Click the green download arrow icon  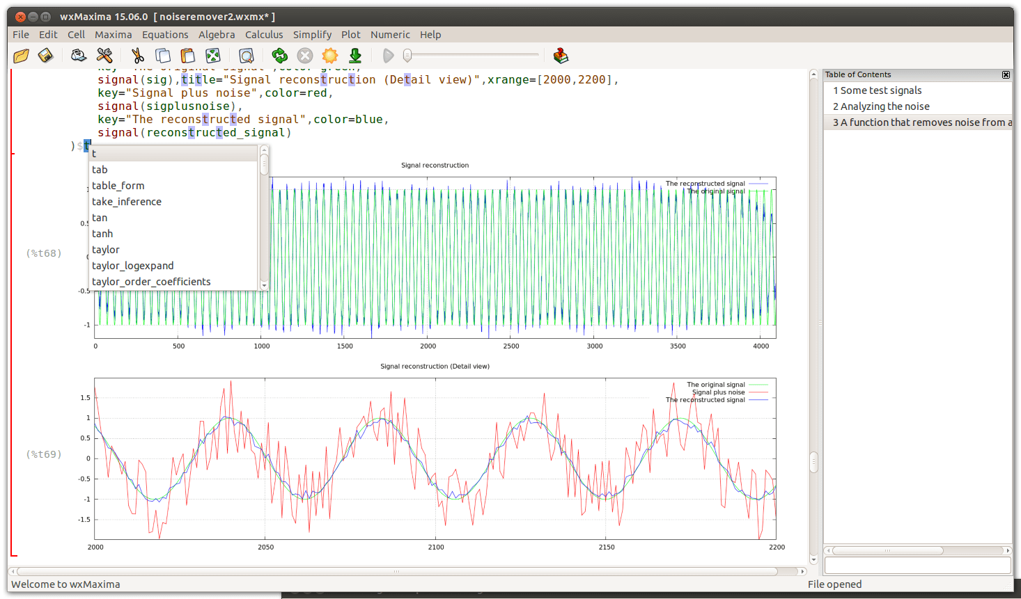coord(355,56)
